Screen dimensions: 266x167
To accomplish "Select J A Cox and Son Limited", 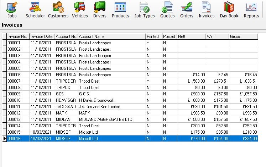I will 112,107.
